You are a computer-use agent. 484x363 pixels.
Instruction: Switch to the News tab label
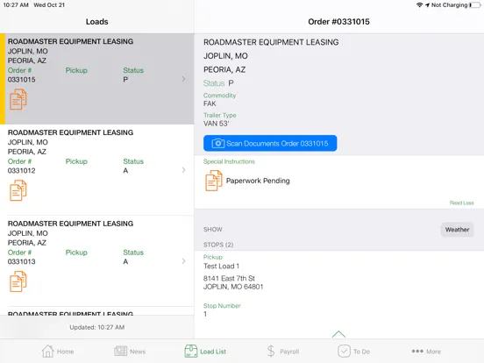click(138, 352)
